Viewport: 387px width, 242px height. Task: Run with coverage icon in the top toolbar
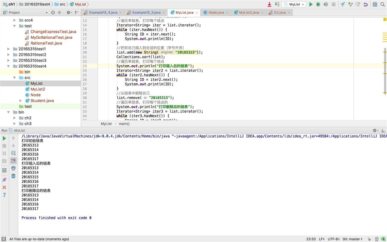click(326, 5)
